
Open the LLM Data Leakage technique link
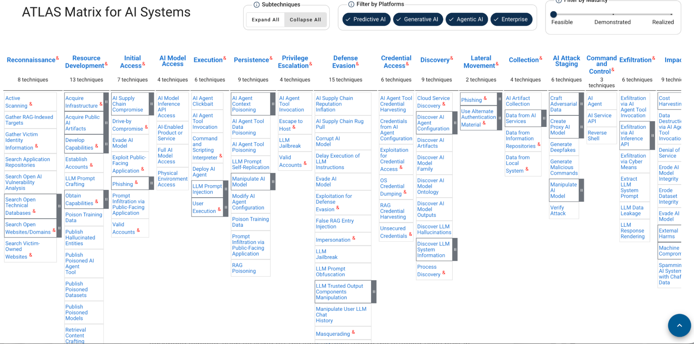tap(632, 210)
